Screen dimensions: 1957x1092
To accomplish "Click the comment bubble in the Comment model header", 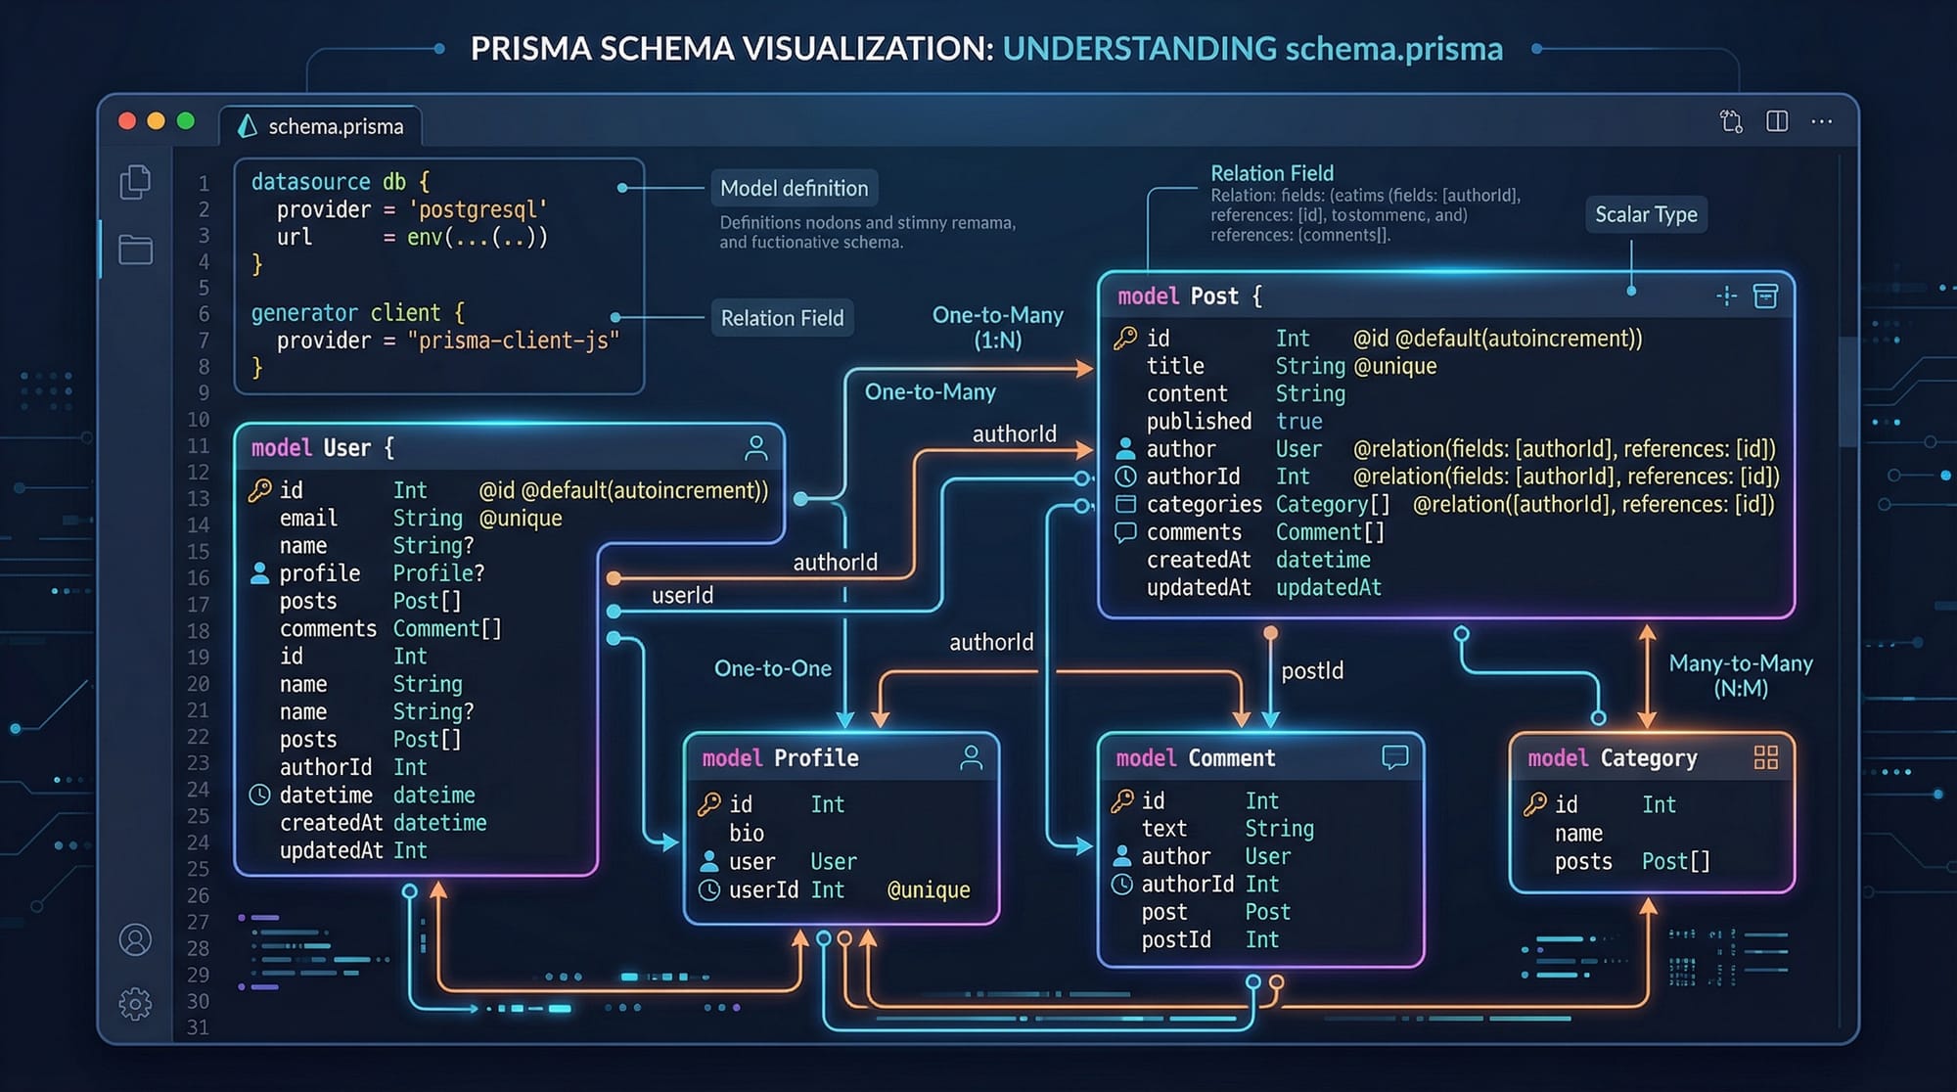I will pyautogui.click(x=1393, y=756).
